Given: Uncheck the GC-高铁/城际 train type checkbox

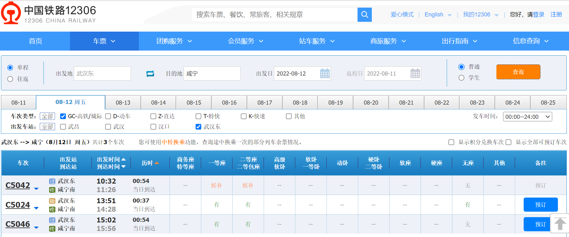Looking at the screenshot, I should click(x=63, y=116).
